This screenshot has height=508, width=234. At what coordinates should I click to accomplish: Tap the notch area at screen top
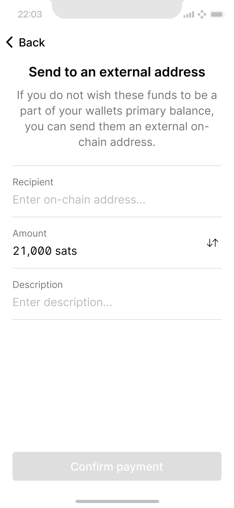[117, 9]
